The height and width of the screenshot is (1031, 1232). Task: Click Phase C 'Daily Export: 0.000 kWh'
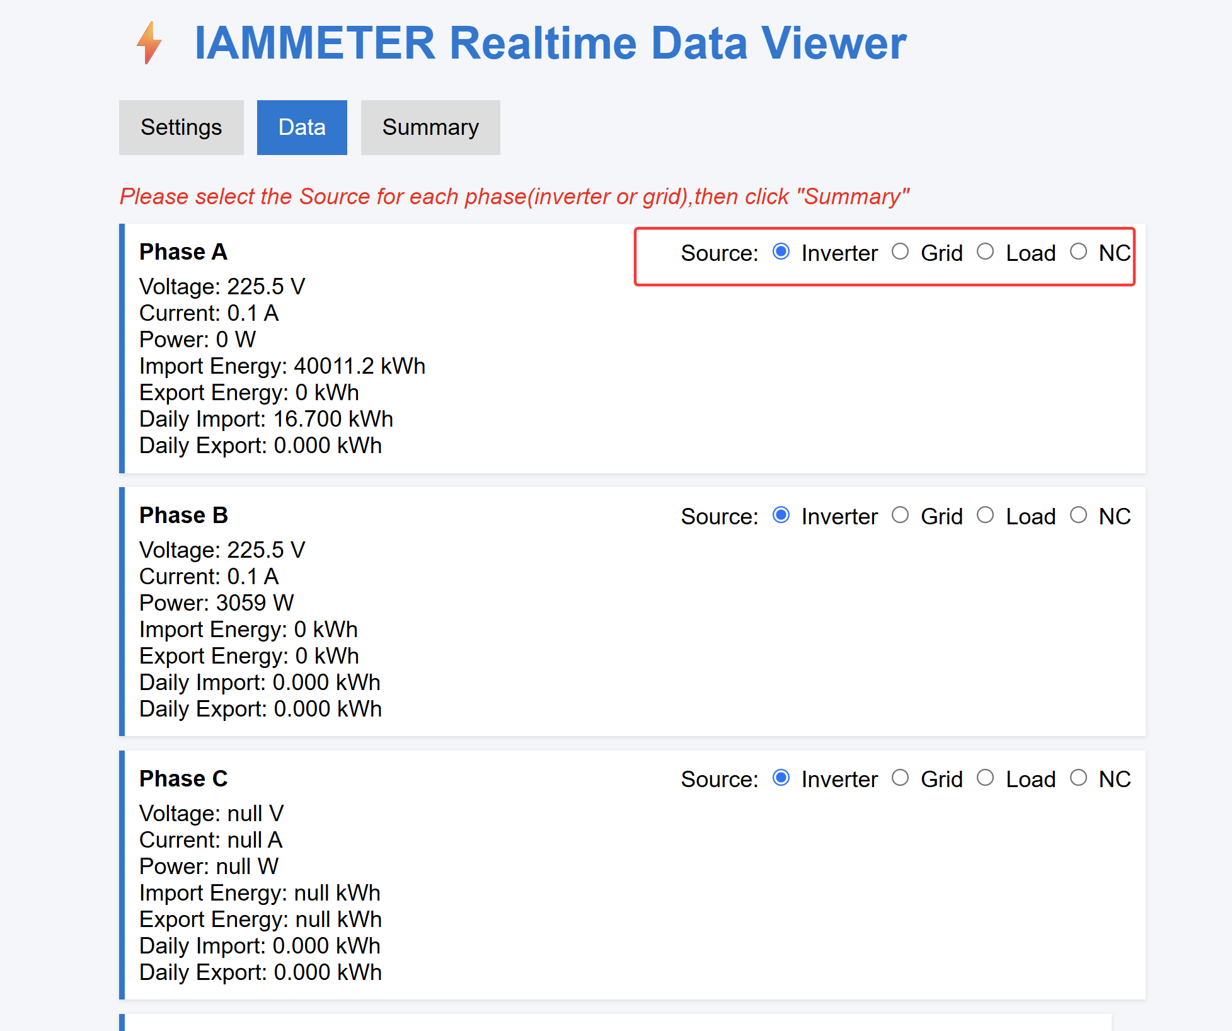pos(260,972)
